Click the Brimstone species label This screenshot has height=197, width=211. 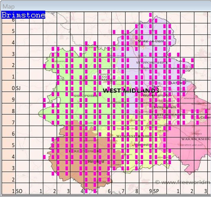pos(23,15)
